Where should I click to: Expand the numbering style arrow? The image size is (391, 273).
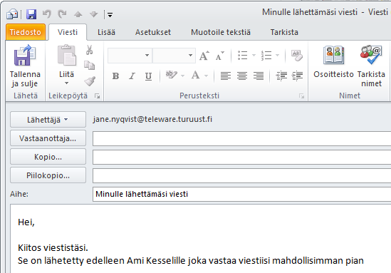(x=277, y=56)
